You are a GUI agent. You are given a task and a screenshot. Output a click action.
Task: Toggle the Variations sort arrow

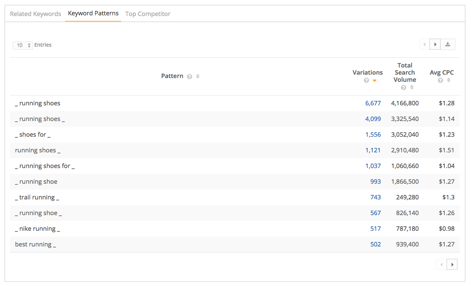tap(374, 81)
